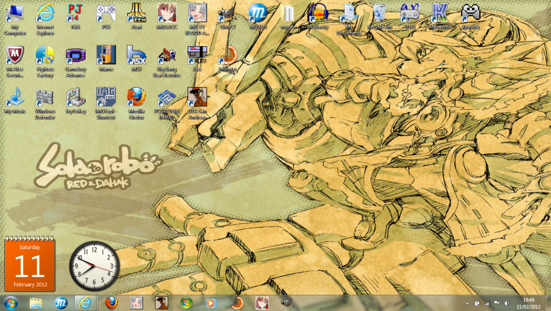Select the MUGEN application desktop shortcut
The image size is (551, 311).
point(258,17)
